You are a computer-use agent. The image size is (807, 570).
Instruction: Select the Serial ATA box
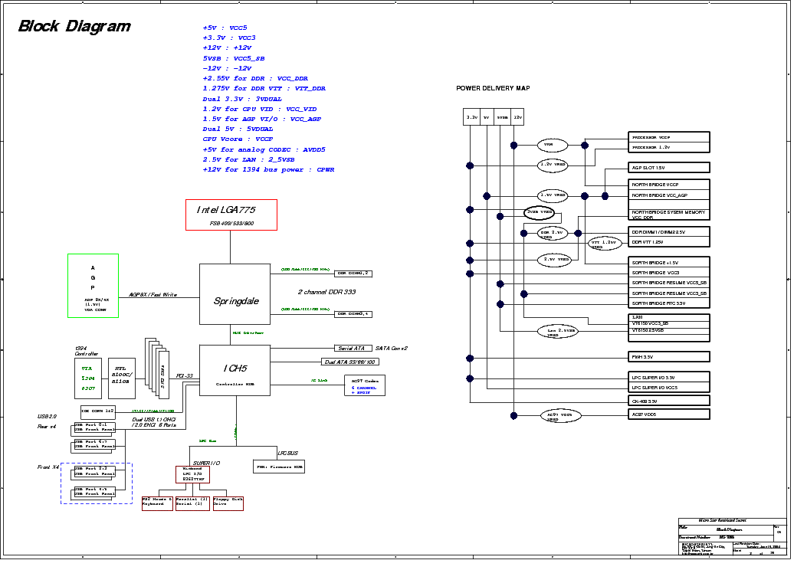[352, 349]
